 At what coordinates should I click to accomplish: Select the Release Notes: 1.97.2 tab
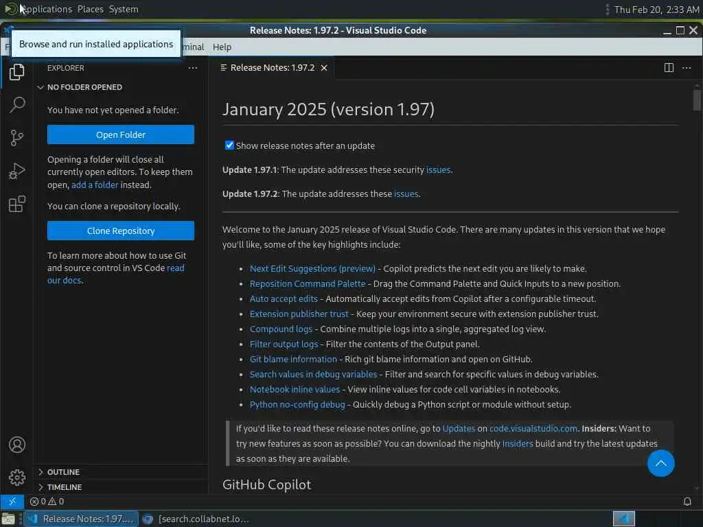[x=273, y=68]
